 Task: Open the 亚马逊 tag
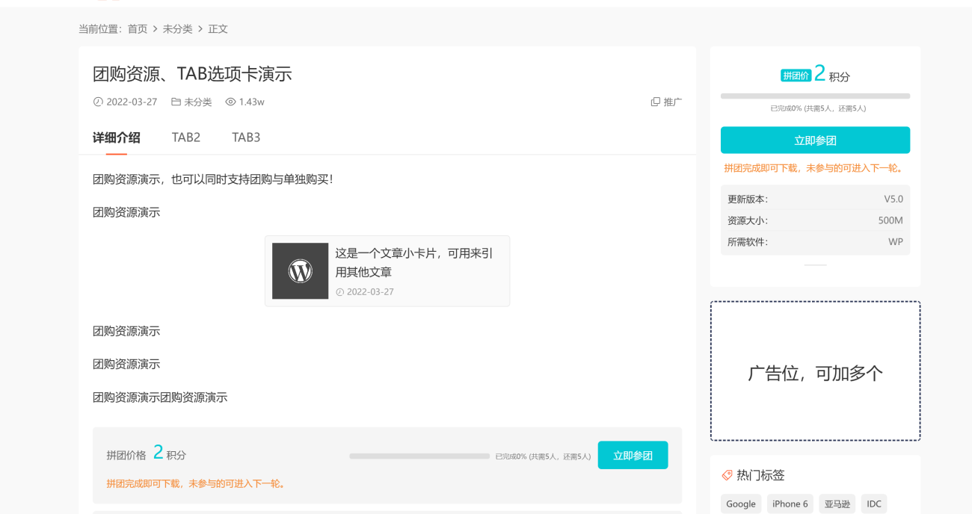click(837, 504)
